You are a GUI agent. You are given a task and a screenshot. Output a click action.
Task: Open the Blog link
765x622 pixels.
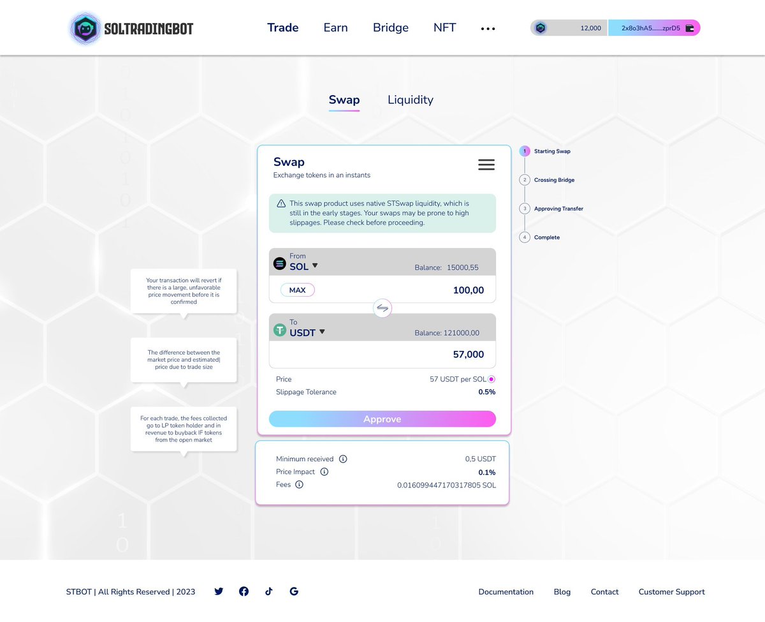[562, 592]
